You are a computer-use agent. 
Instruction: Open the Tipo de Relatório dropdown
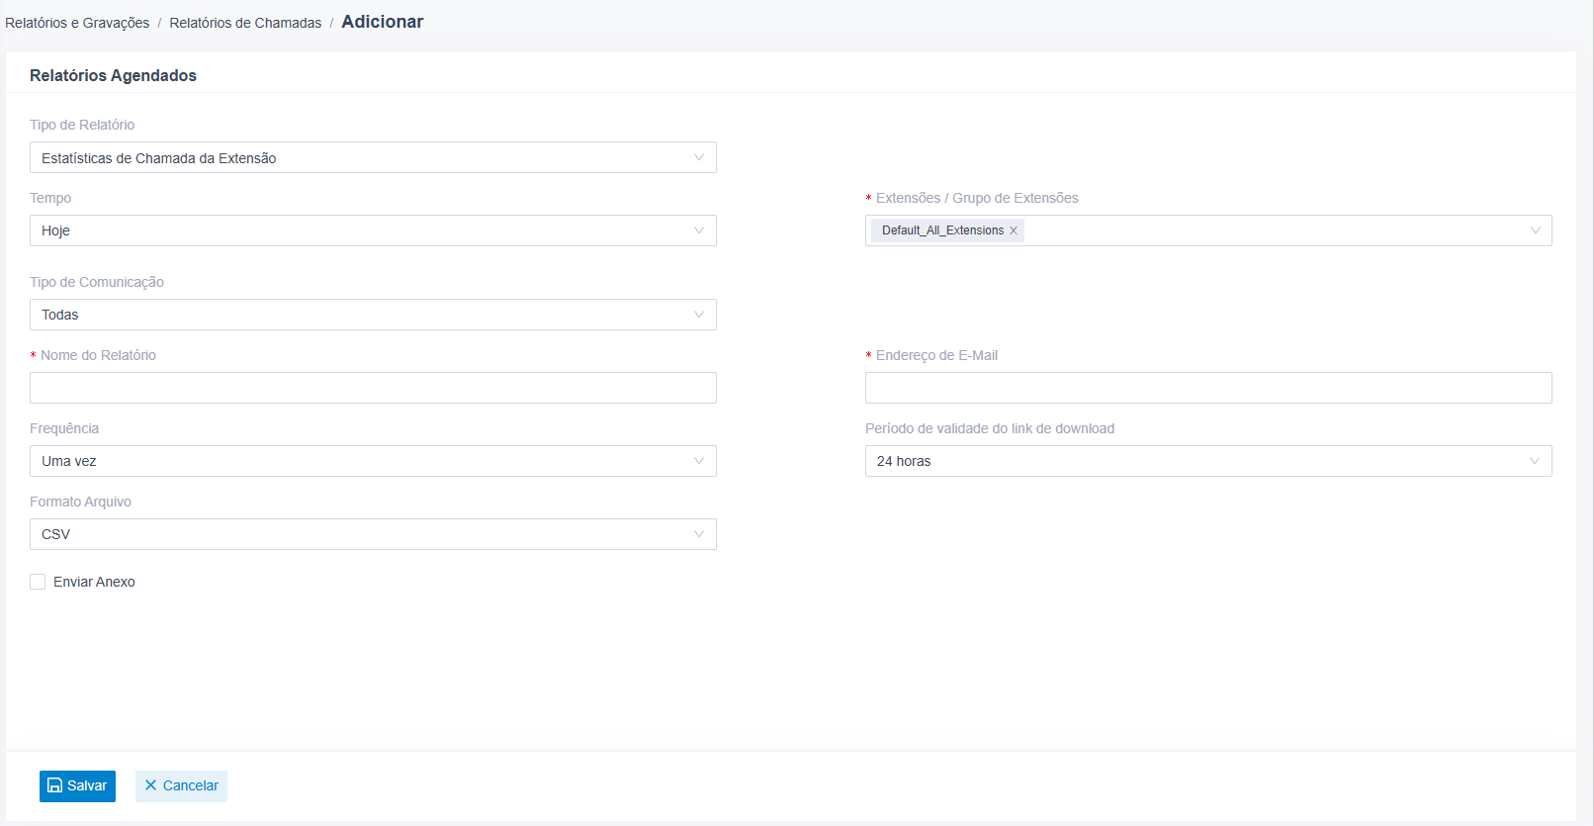pyautogui.click(x=373, y=157)
